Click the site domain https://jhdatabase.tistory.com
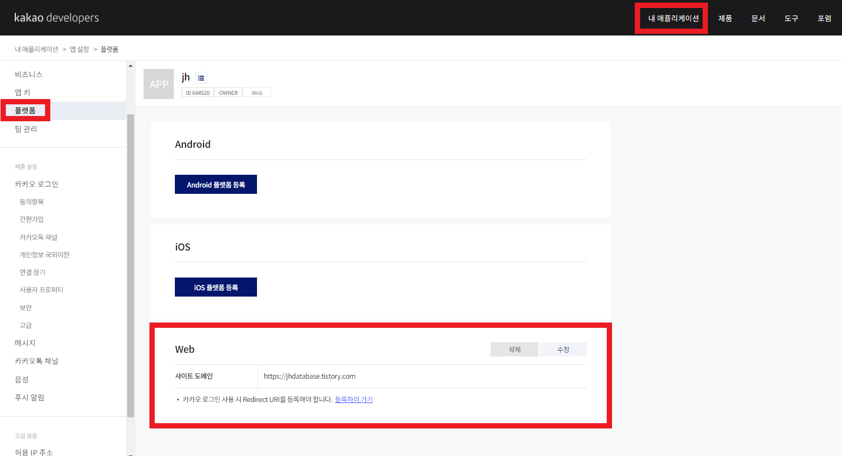842x456 pixels. pos(309,376)
